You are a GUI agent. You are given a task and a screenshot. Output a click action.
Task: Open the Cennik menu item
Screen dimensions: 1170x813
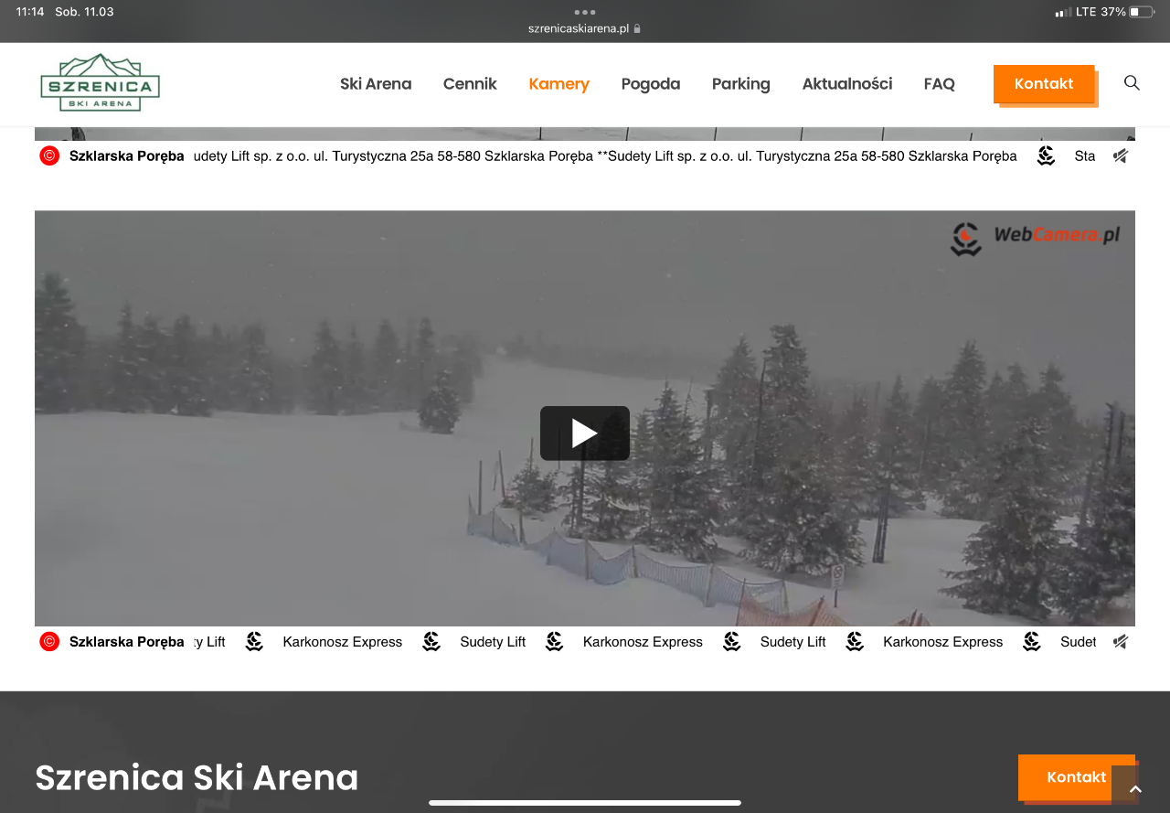tap(470, 84)
